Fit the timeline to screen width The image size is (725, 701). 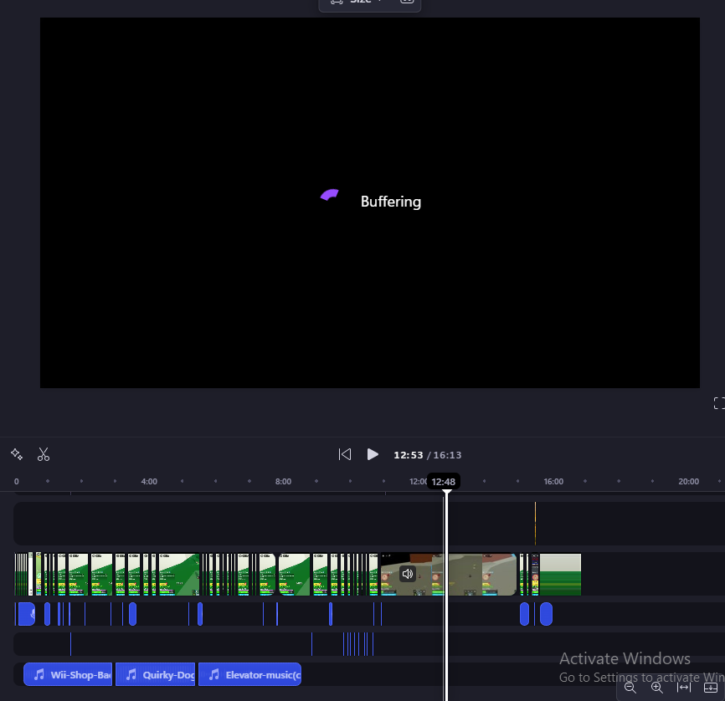pos(684,688)
